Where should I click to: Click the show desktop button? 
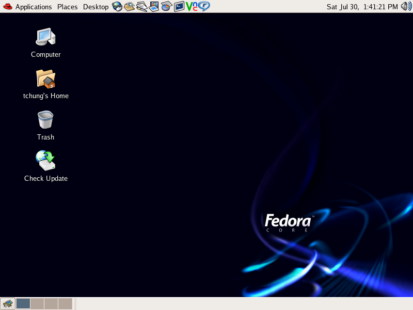click(x=8, y=304)
